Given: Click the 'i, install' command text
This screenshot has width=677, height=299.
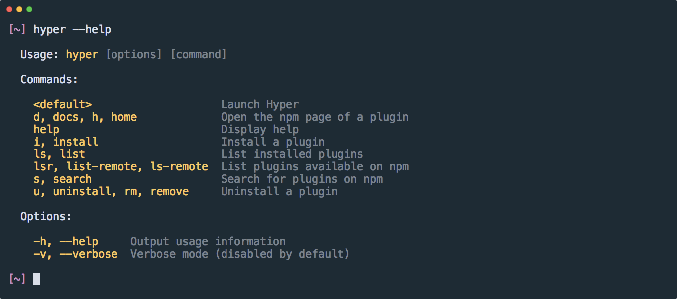Looking at the screenshot, I should coord(65,142).
